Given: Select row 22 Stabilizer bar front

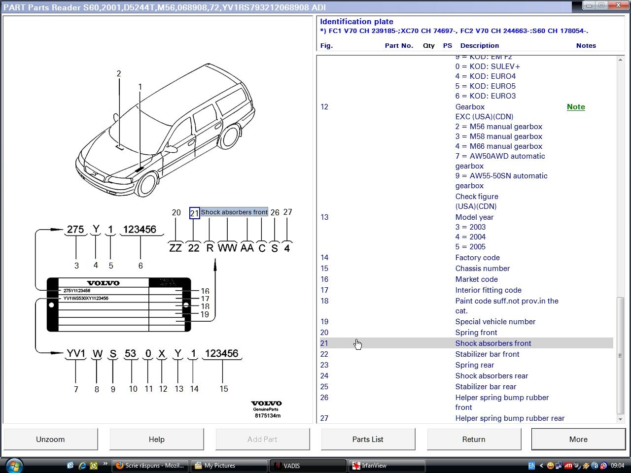Looking at the screenshot, I should (x=466, y=354).
